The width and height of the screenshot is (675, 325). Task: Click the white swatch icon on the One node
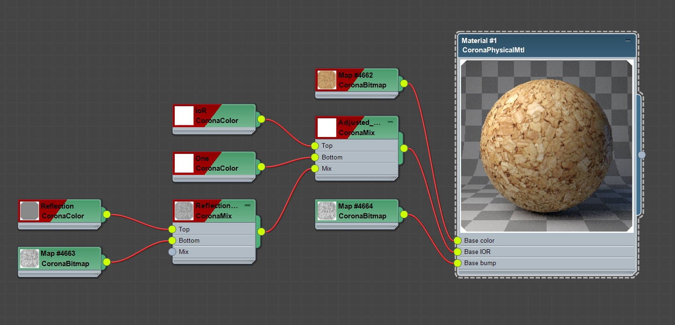pyautogui.click(x=184, y=163)
